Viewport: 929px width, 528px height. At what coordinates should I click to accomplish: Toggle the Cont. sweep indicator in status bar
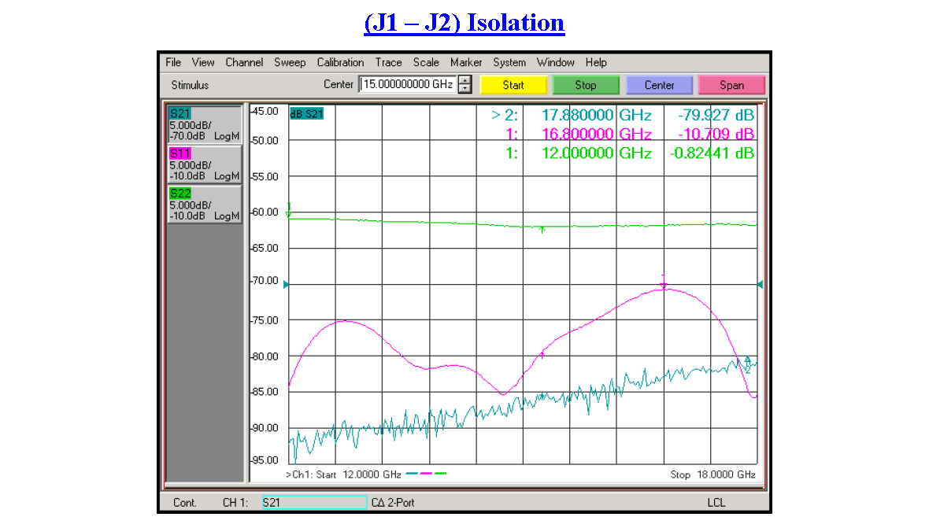click(x=185, y=502)
